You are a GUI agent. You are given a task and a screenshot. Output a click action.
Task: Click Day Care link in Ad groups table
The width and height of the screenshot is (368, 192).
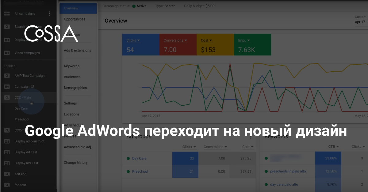139,158
